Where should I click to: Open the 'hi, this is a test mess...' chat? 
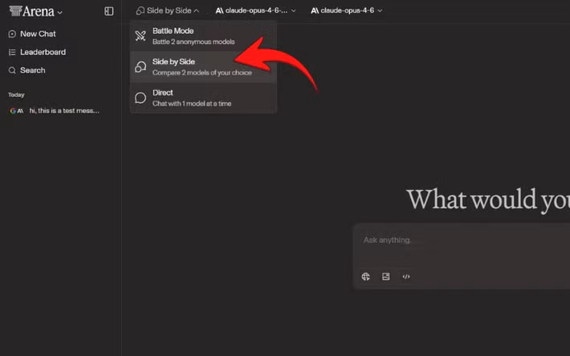63,111
